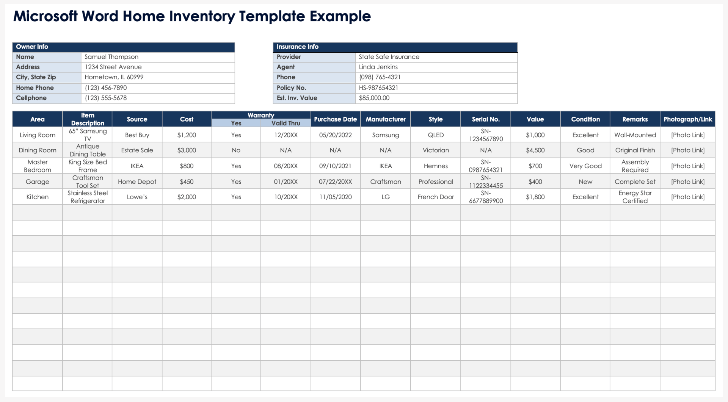This screenshot has height=402, width=728.
Task: Select the QLED style cell
Action: (436, 135)
